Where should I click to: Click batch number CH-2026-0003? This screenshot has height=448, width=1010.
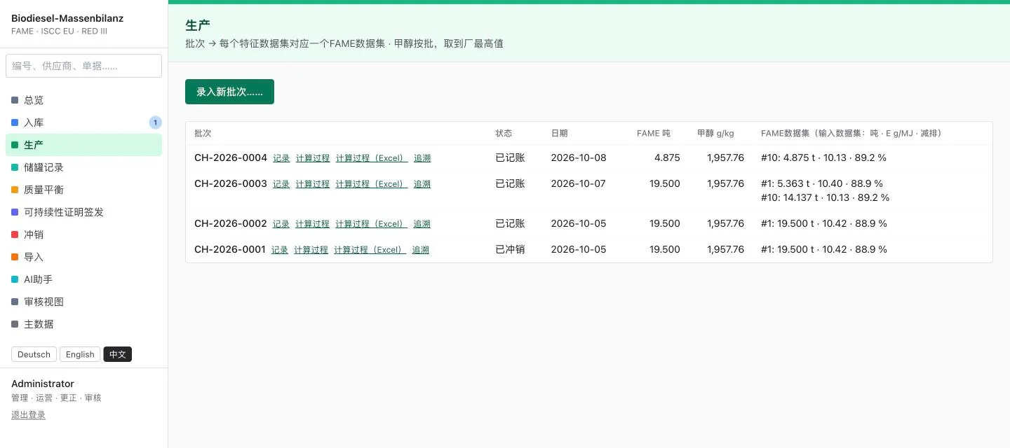pos(231,183)
